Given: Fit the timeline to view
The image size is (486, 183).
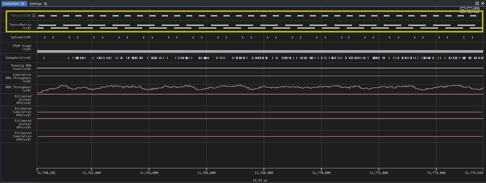Looking at the screenshot, I should click(x=476, y=10).
